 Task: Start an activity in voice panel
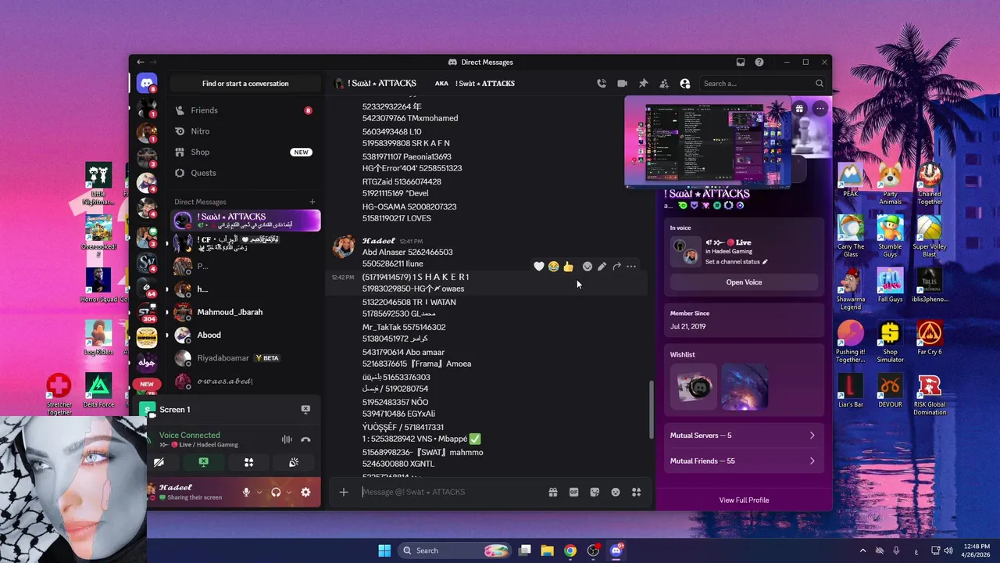pyautogui.click(x=248, y=462)
